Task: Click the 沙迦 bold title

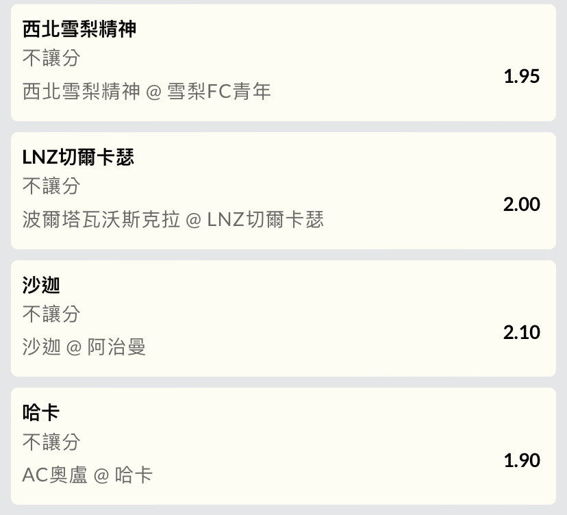Action: point(41,285)
